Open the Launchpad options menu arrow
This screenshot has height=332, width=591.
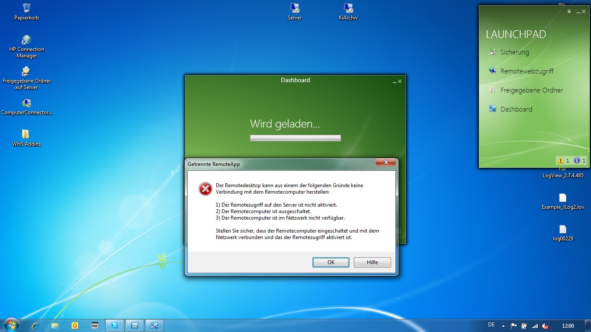[x=569, y=12]
